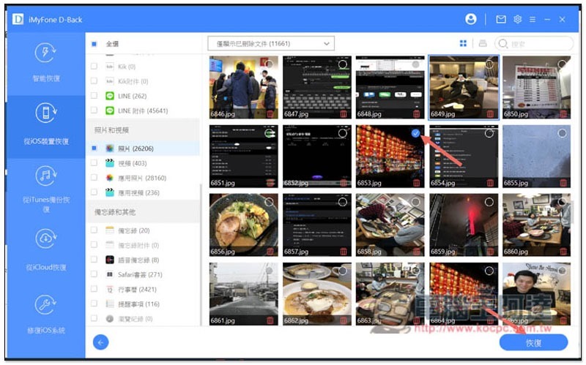This screenshot has height=365, width=586.
Task: Open the mail feedback icon
Action: click(501, 19)
